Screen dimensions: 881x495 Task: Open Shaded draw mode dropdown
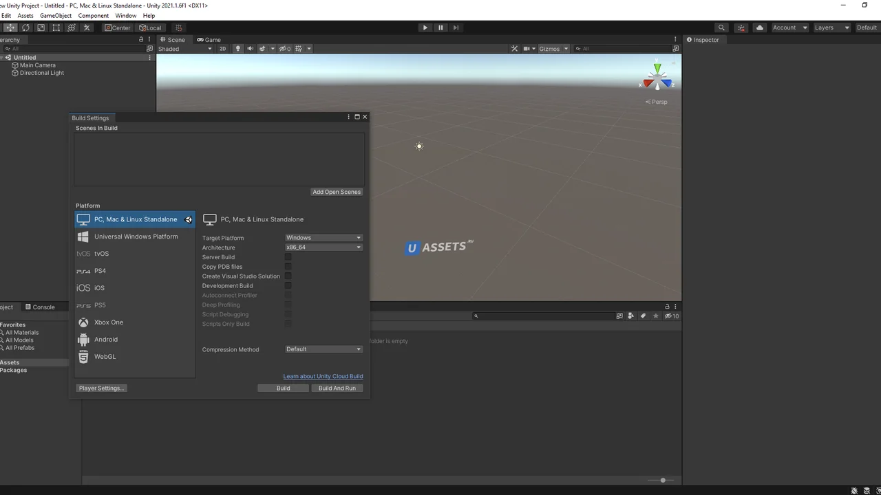pyautogui.click(x=185, y=49)
